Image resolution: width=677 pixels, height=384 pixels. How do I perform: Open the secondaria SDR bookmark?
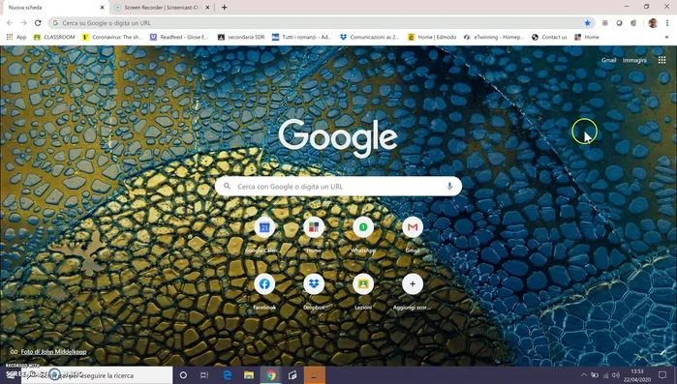[241, 37]
